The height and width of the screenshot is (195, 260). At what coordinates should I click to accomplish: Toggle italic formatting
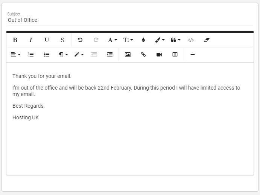[31, 40]
